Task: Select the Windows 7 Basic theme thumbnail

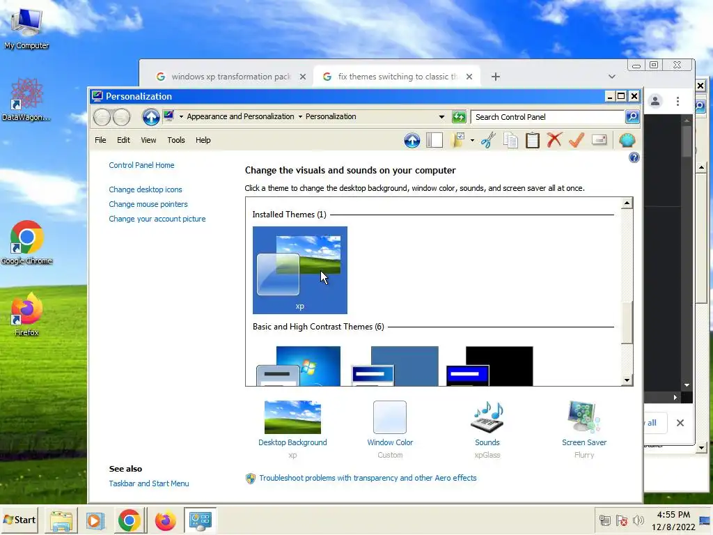Action: click(298, 366)
